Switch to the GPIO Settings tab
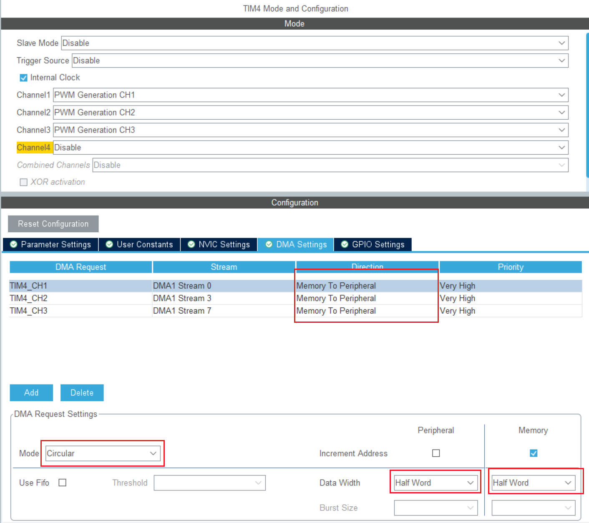The image size is (589, 523). (373, 244)
